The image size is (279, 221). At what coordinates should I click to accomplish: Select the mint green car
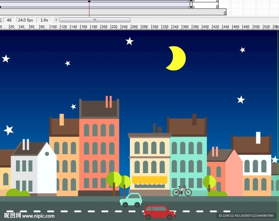pos(131,200)
